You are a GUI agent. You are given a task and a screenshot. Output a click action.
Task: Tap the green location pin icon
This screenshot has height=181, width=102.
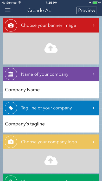(11, 178)
